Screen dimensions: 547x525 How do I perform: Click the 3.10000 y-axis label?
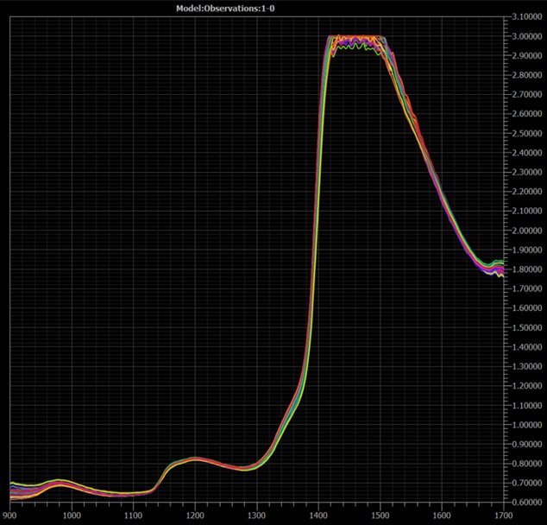click(526, 16)
